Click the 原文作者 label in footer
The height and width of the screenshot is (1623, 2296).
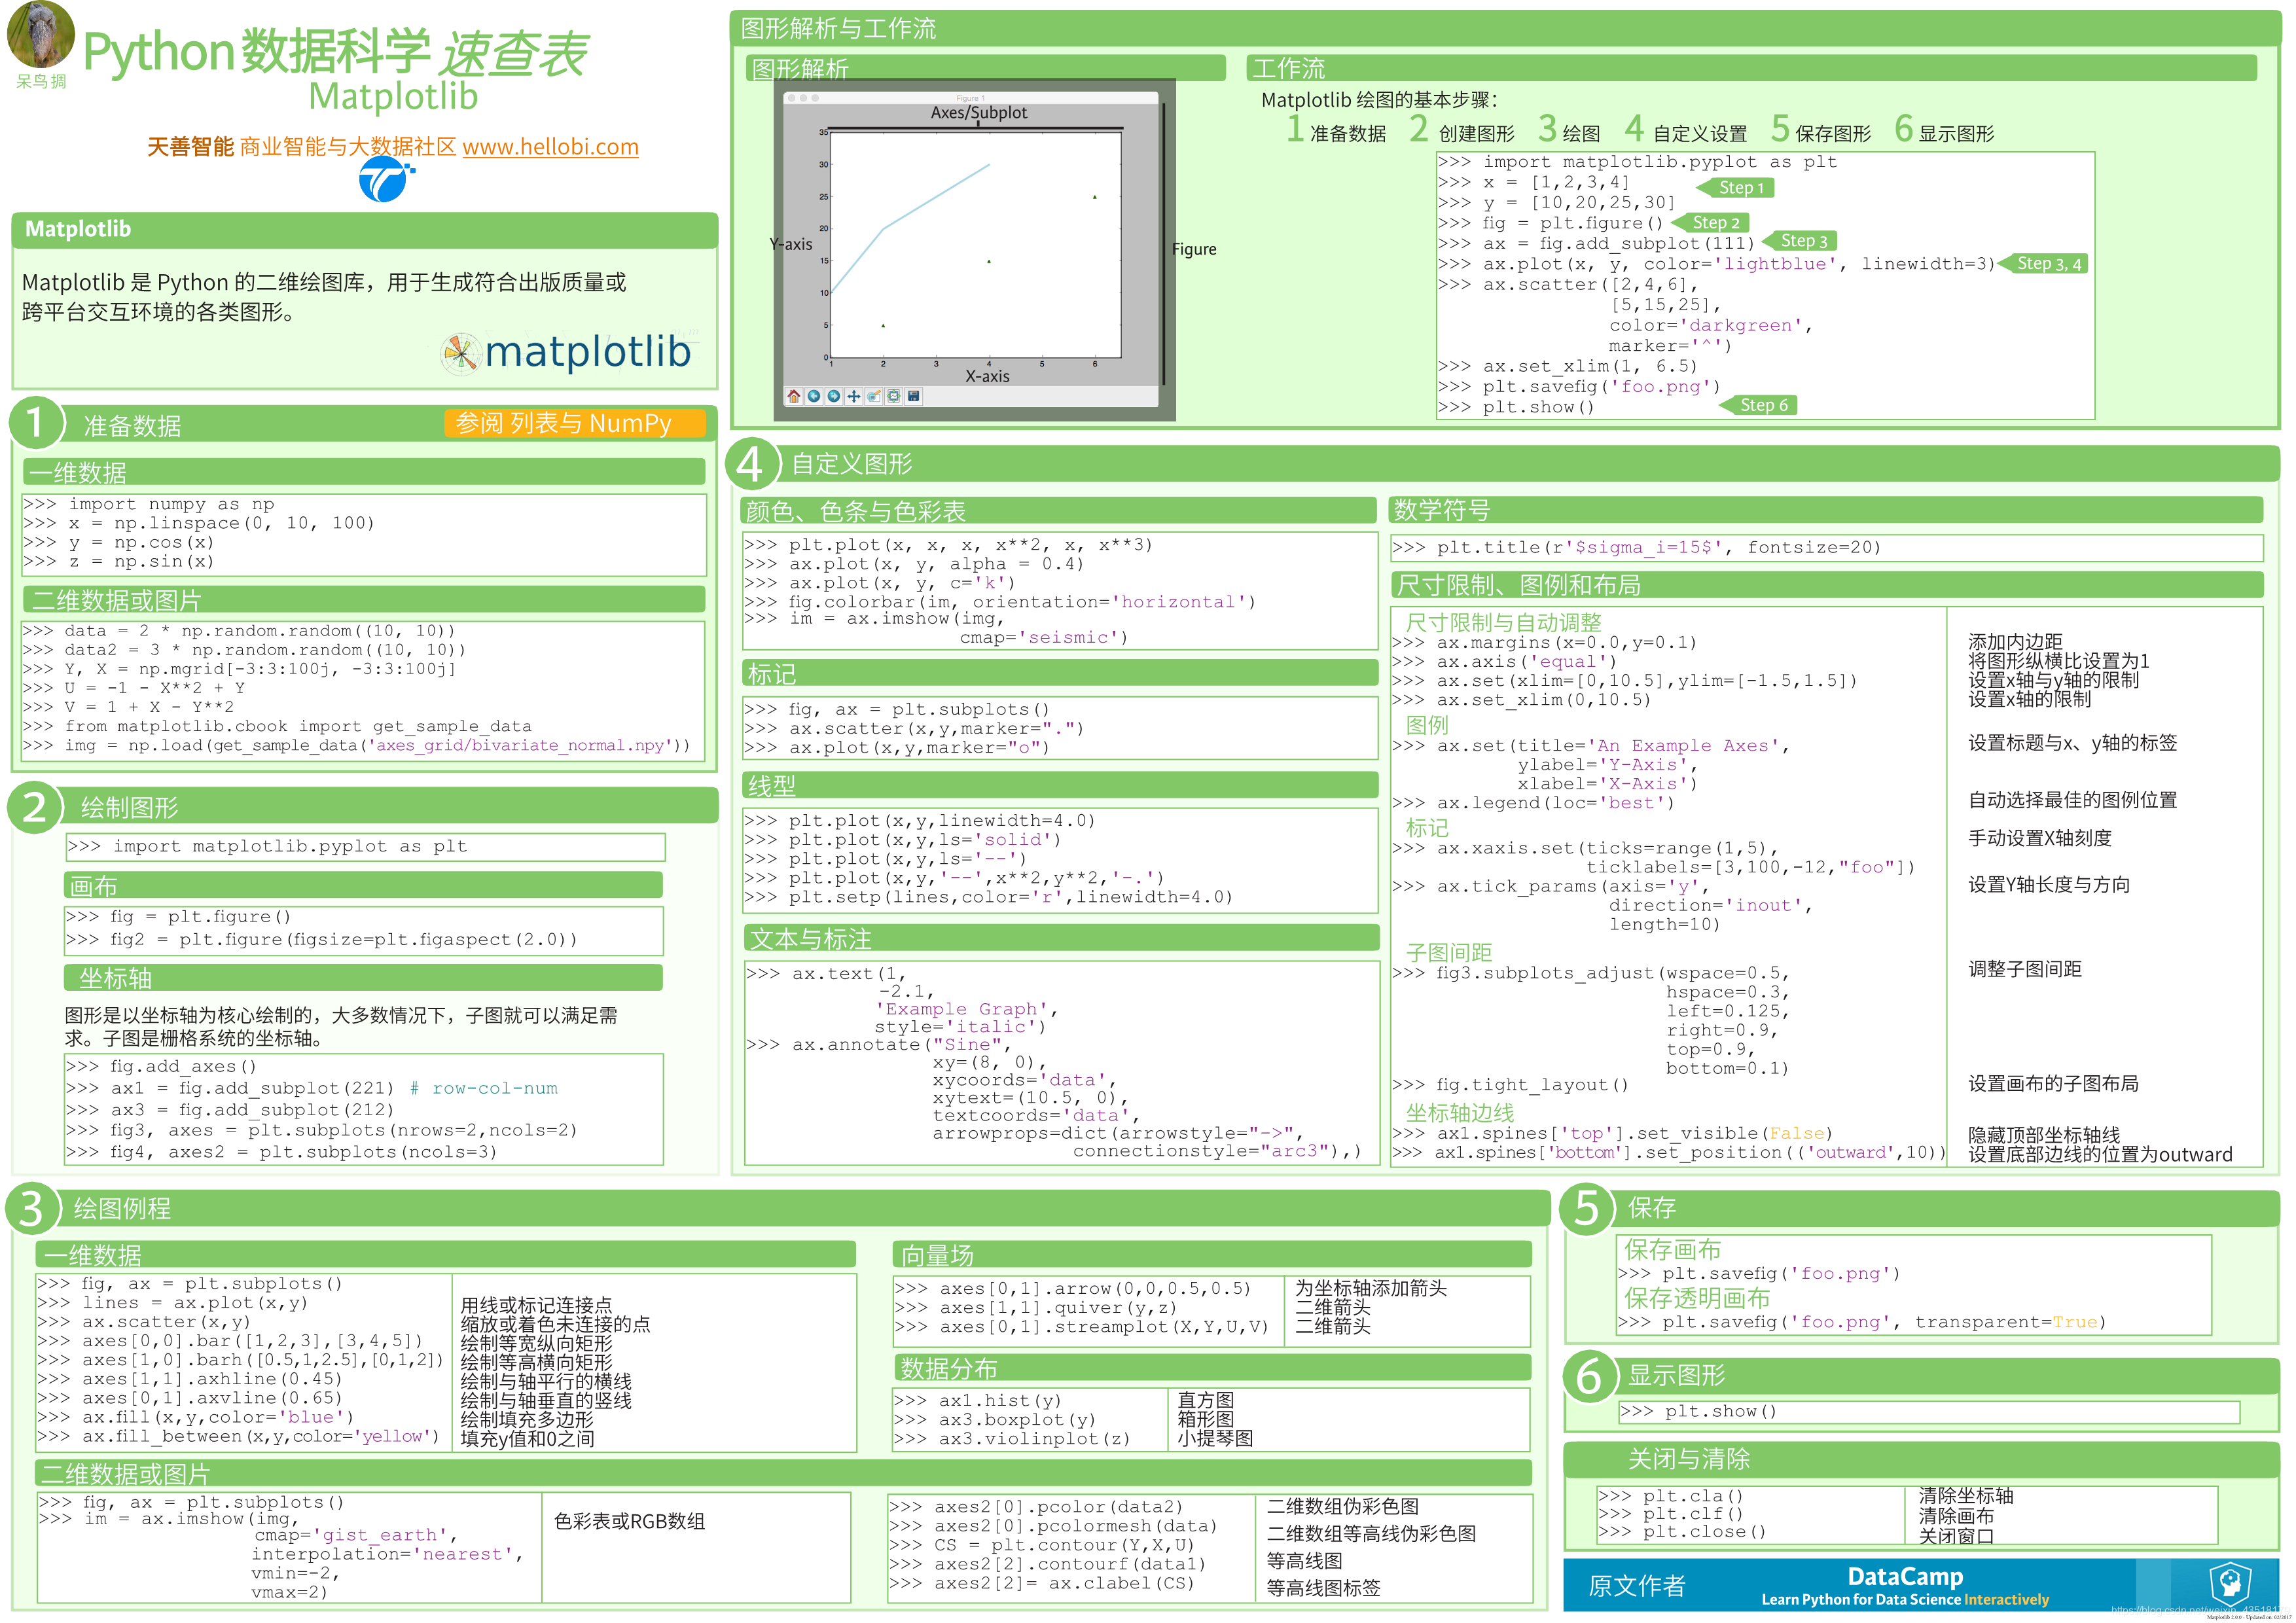(x=1636, y=1585)
